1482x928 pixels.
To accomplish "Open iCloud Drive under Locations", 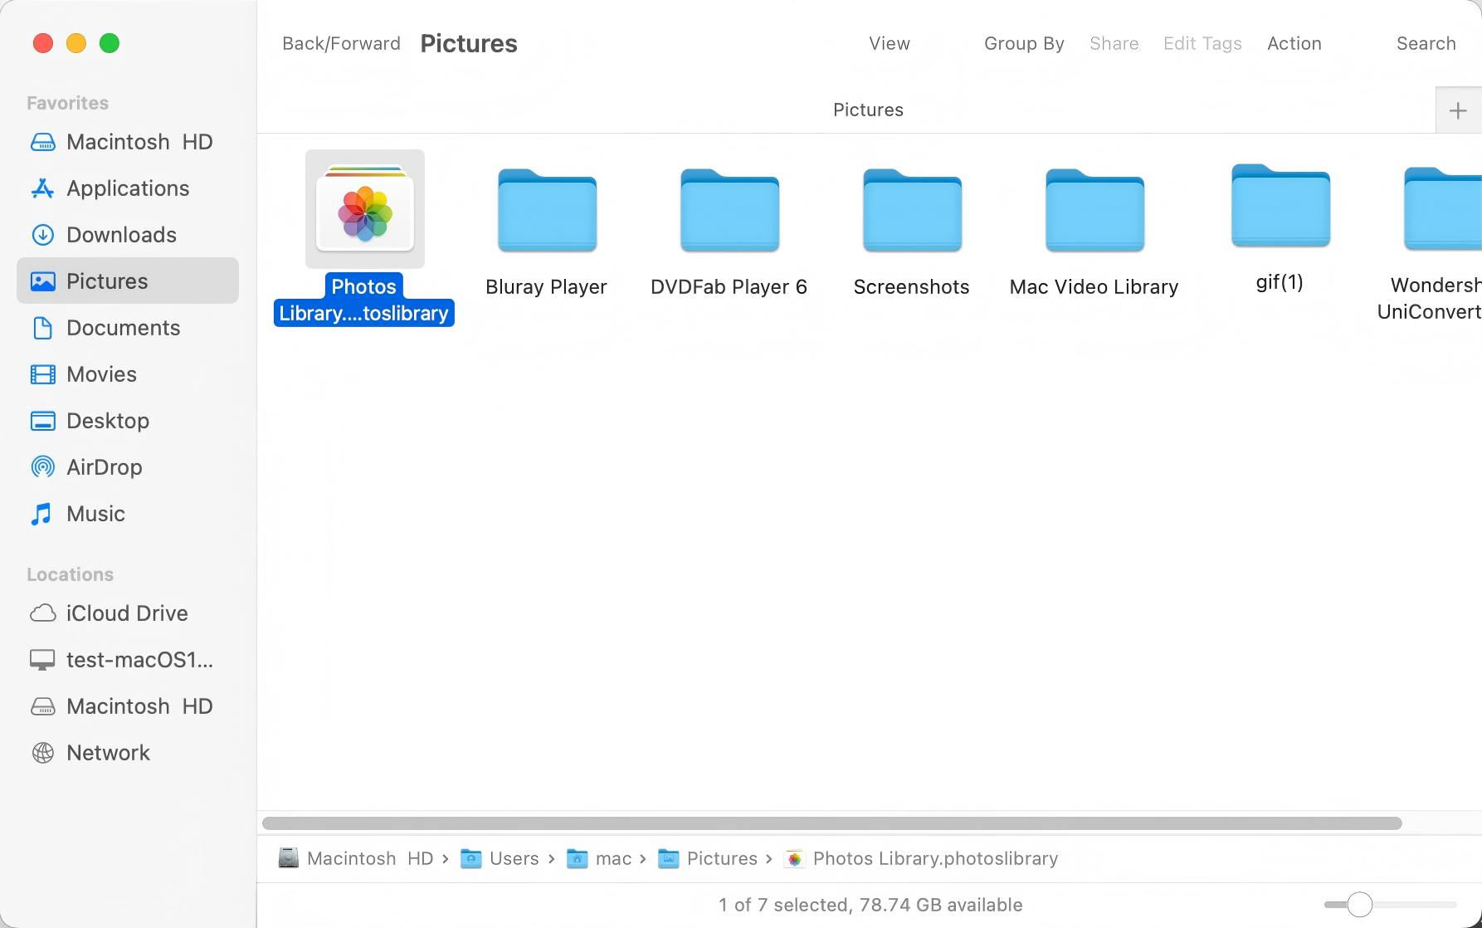I will (x=127, y=613).
